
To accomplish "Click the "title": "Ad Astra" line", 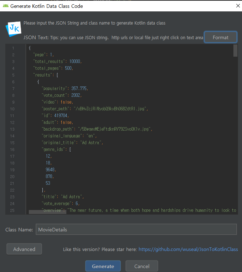I will click(x=63, y=197).
